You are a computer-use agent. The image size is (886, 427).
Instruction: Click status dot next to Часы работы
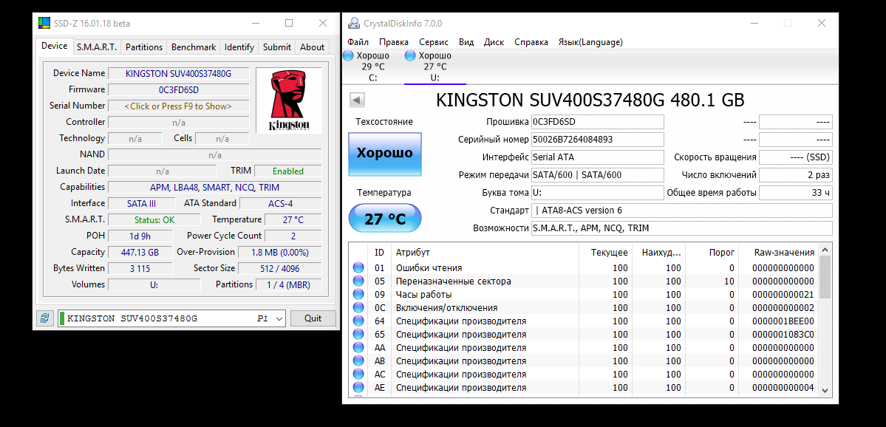click(358, 294)
